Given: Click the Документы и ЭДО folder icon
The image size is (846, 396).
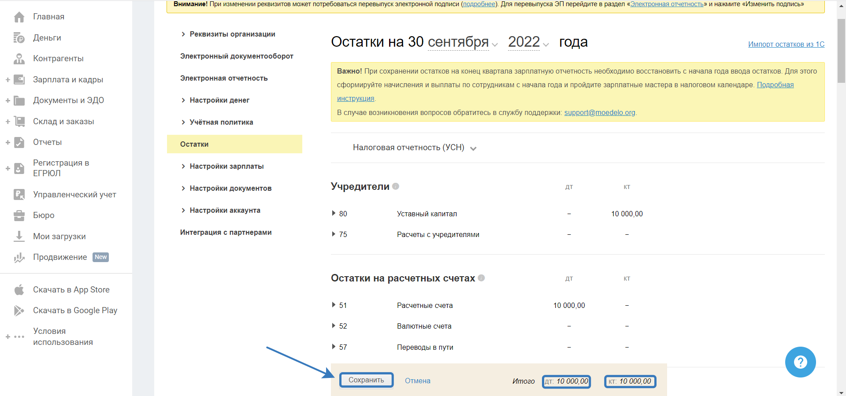Looking at the screenshot, I should click(x=19, y=100).
